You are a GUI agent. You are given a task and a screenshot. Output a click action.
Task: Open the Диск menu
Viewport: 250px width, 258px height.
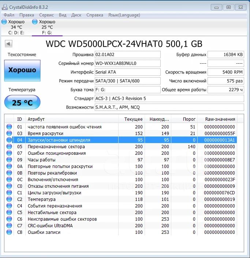pos(76,15)
